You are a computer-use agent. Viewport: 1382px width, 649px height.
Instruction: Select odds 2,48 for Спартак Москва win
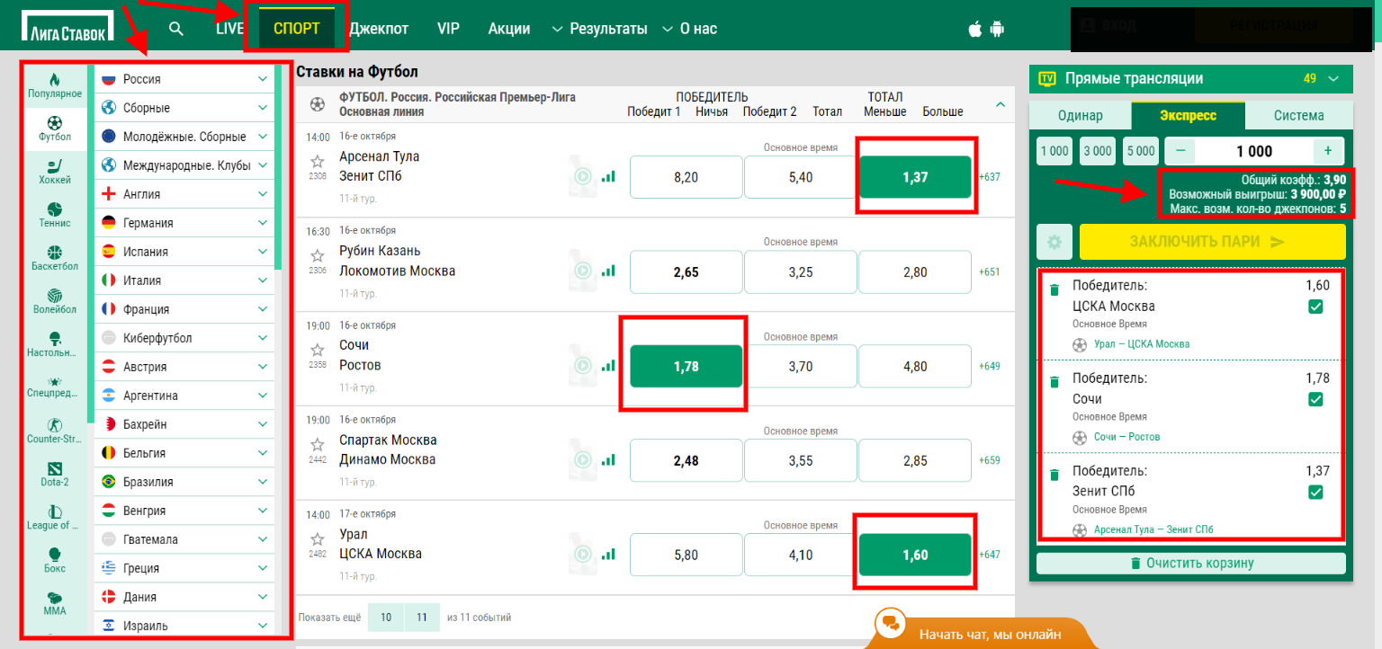[686, 460]
